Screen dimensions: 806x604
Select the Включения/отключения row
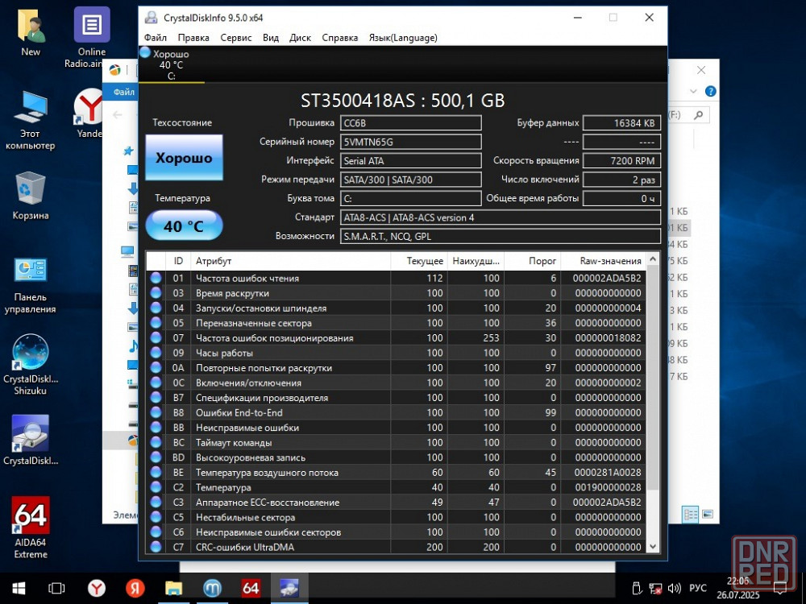click(x=397, y=383)
